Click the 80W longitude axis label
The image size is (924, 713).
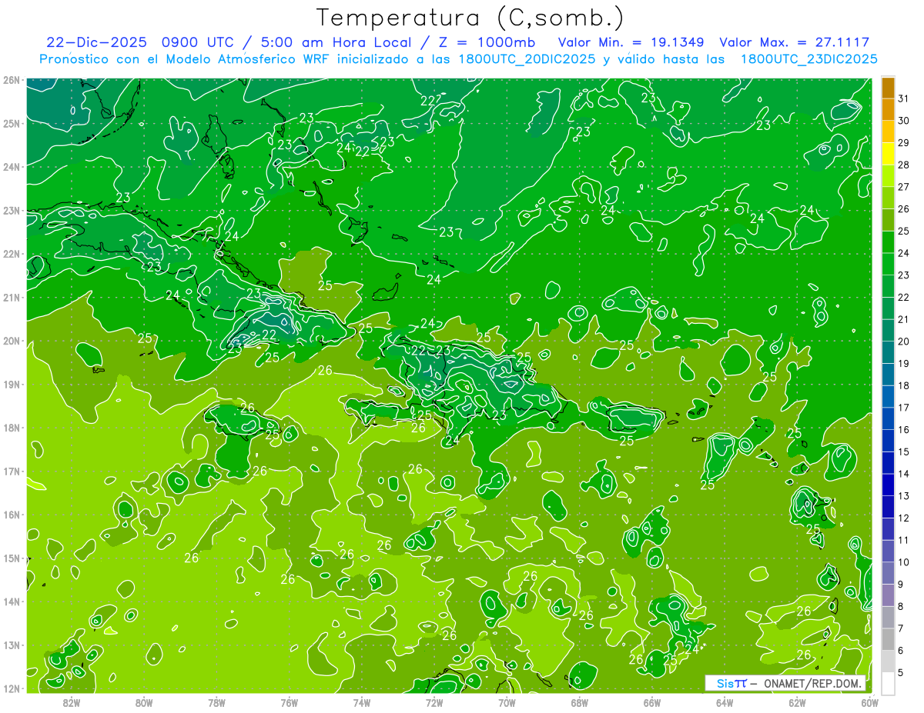pos(144,702)
